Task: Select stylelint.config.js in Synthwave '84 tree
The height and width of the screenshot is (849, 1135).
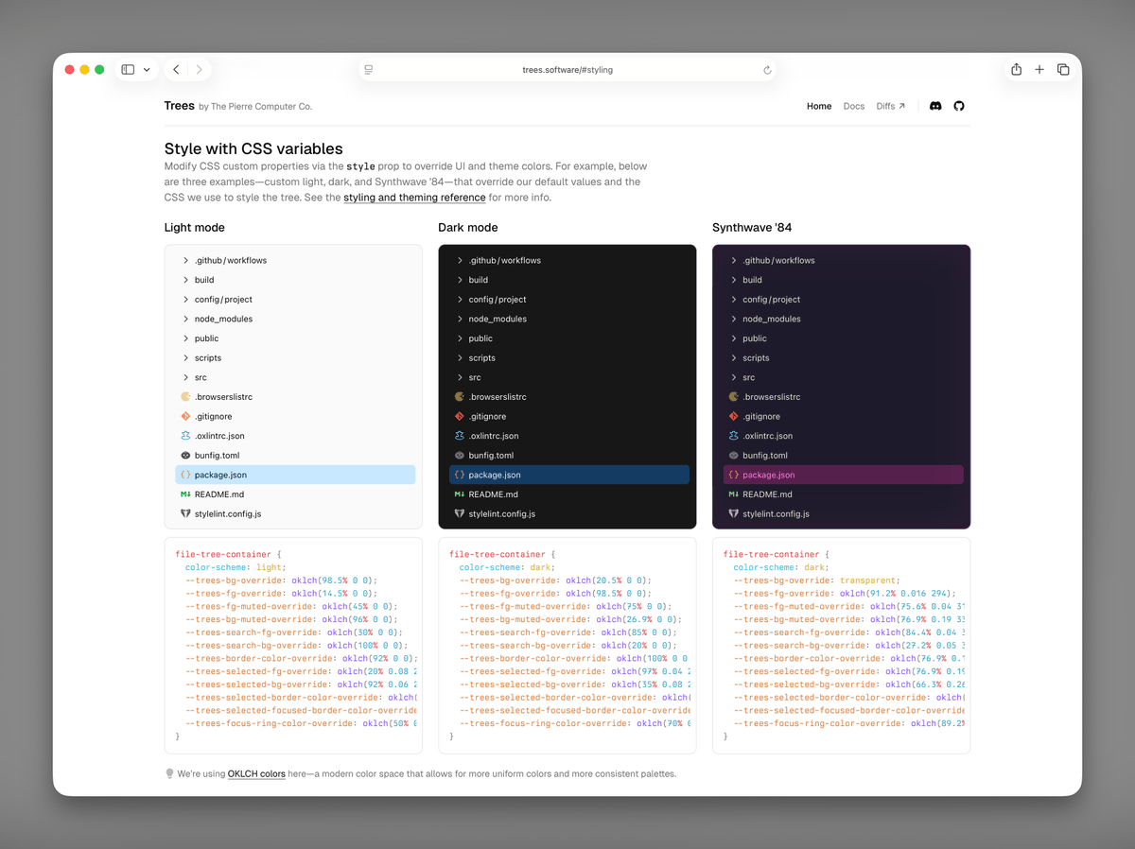Action: click(x=844, y=514)
